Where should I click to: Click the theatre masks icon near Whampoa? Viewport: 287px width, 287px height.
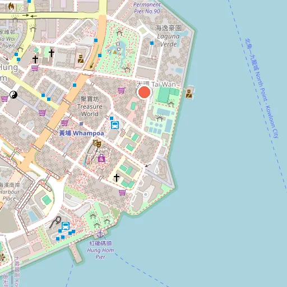(97, 143)
